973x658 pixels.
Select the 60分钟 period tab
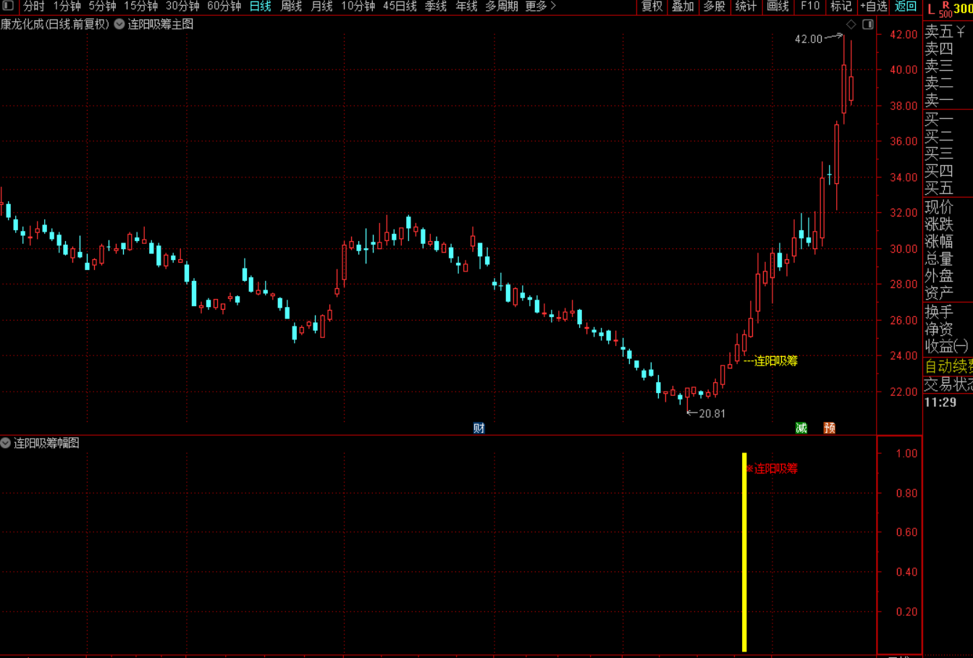(x=224, y=6)
